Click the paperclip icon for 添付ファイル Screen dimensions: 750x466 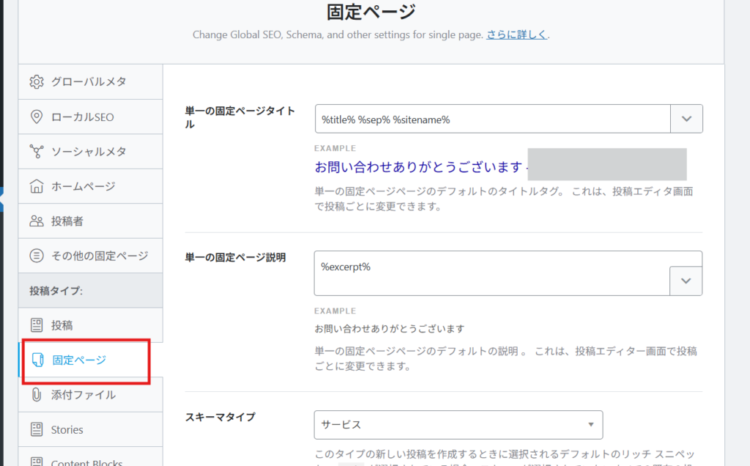coord(37,395)
